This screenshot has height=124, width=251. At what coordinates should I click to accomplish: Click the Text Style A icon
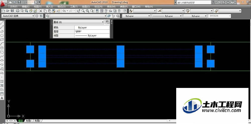pos(131,11)
